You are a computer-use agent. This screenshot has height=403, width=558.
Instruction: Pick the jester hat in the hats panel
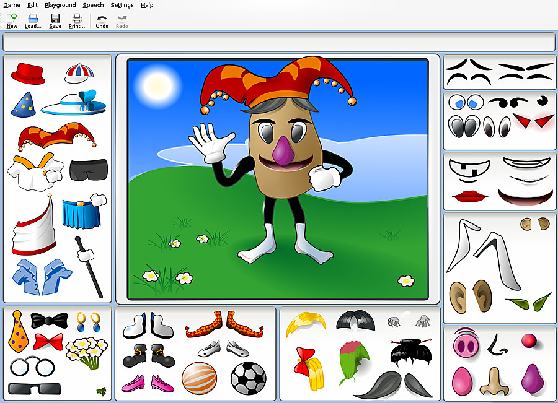(57, 136)
